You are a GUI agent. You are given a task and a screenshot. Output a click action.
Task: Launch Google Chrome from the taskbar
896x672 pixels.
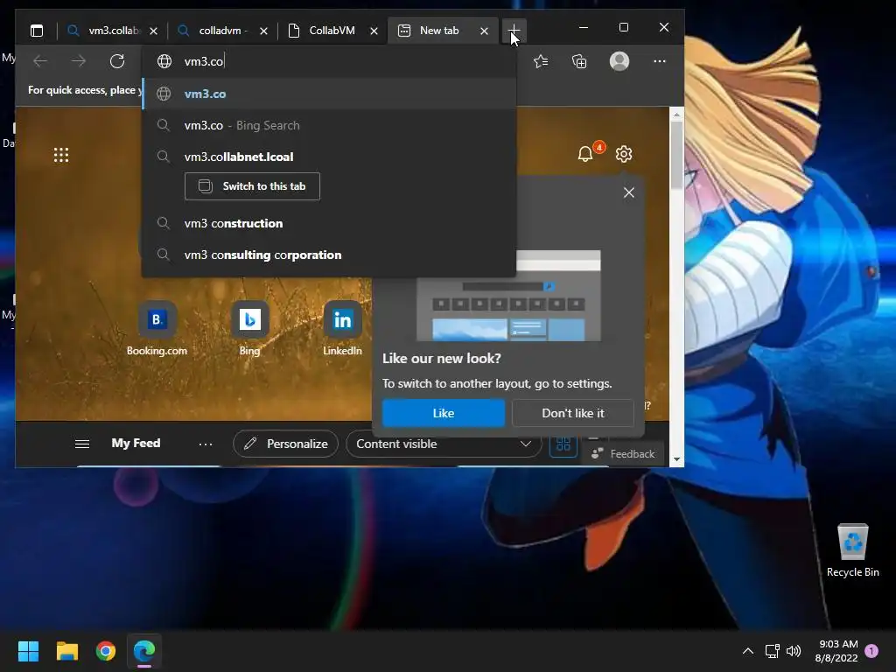(x=106, y=651)
